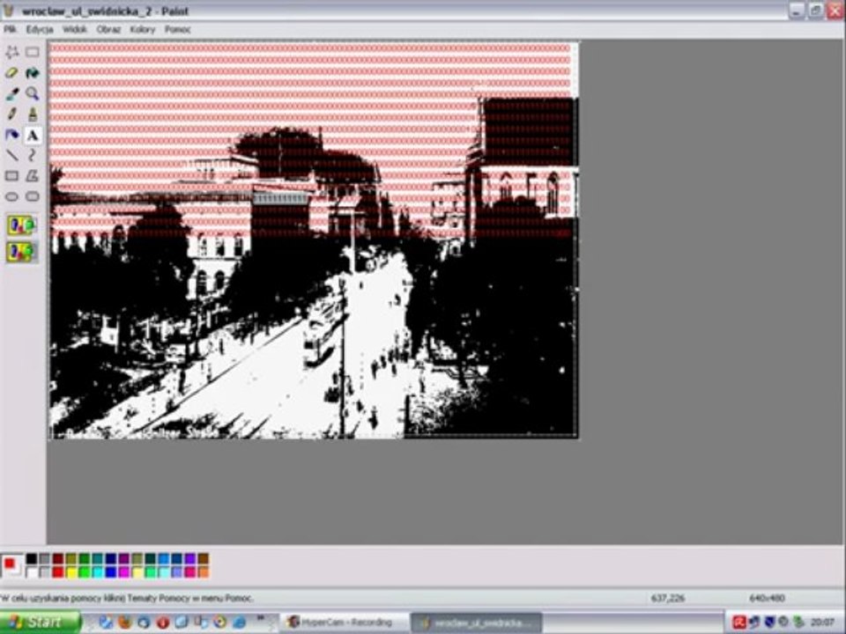
Task: Select the straight Line tool
Action: 11,155
